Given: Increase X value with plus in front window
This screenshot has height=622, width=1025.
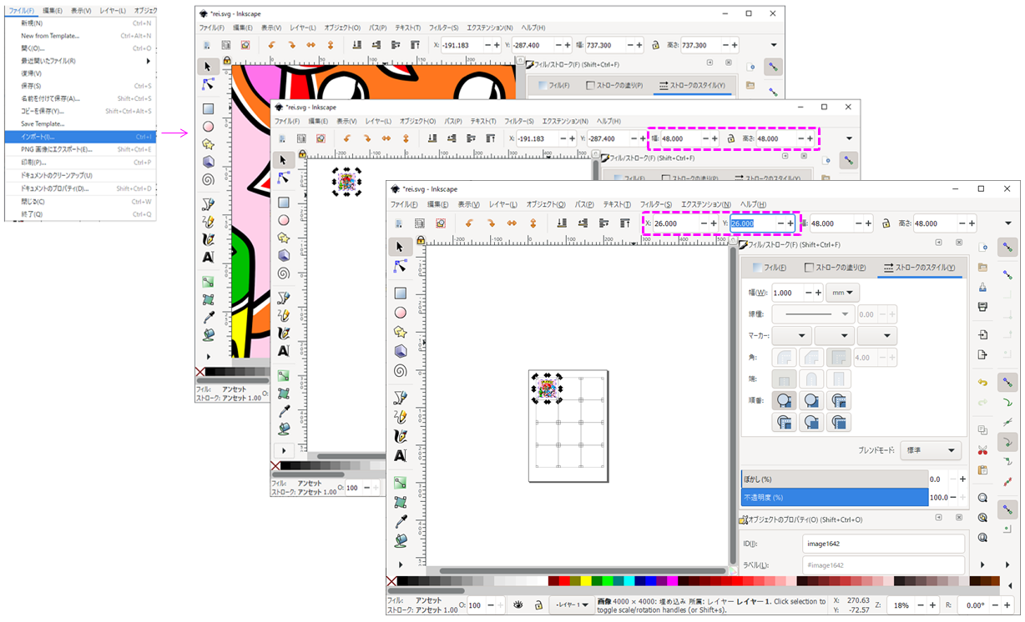Looking at the screenshot, I should 714,223.
